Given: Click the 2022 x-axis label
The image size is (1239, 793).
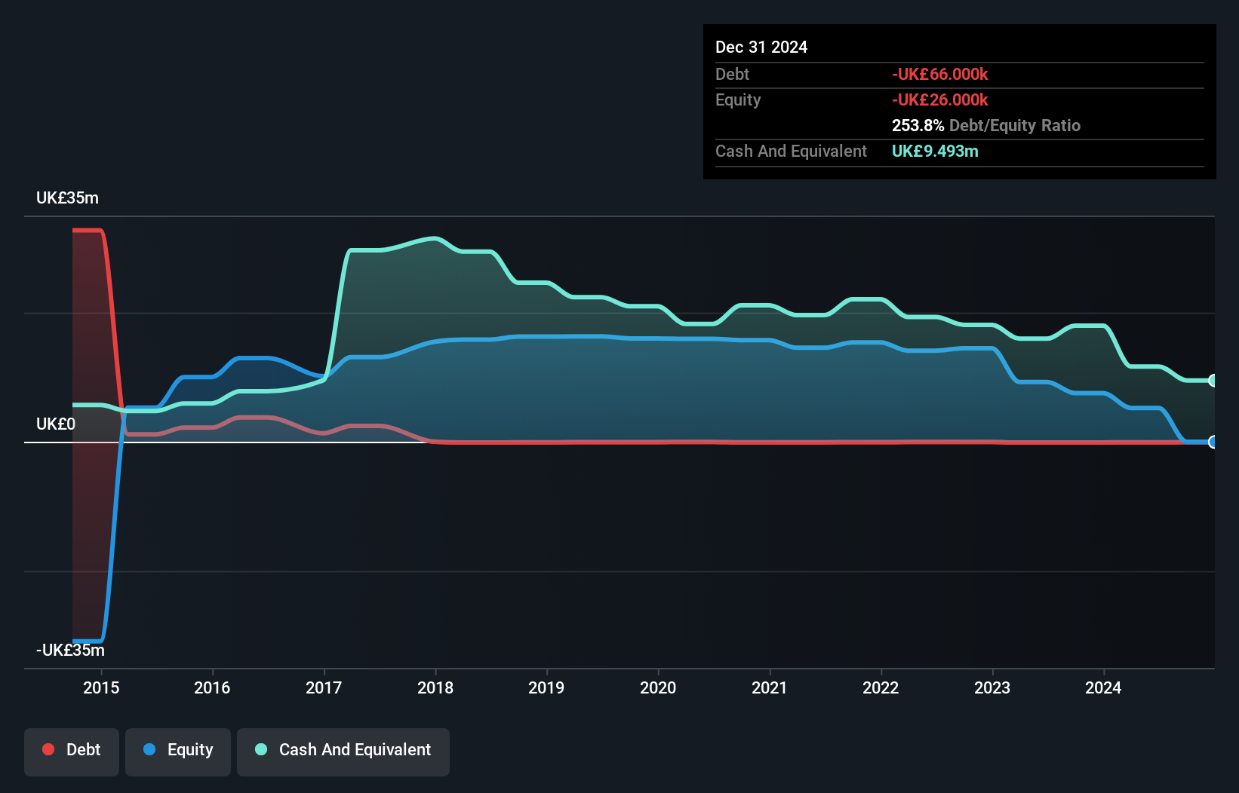Looking at the screenshot, I should (x=881, y=687).
